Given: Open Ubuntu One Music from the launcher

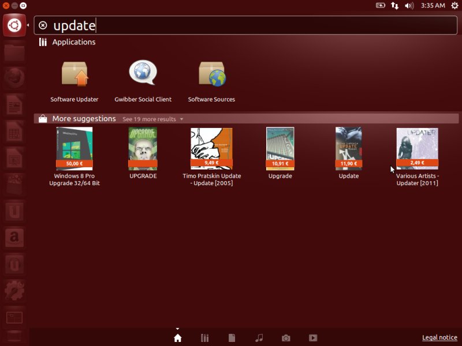Looking at the screenshot, I should (14, 264).
